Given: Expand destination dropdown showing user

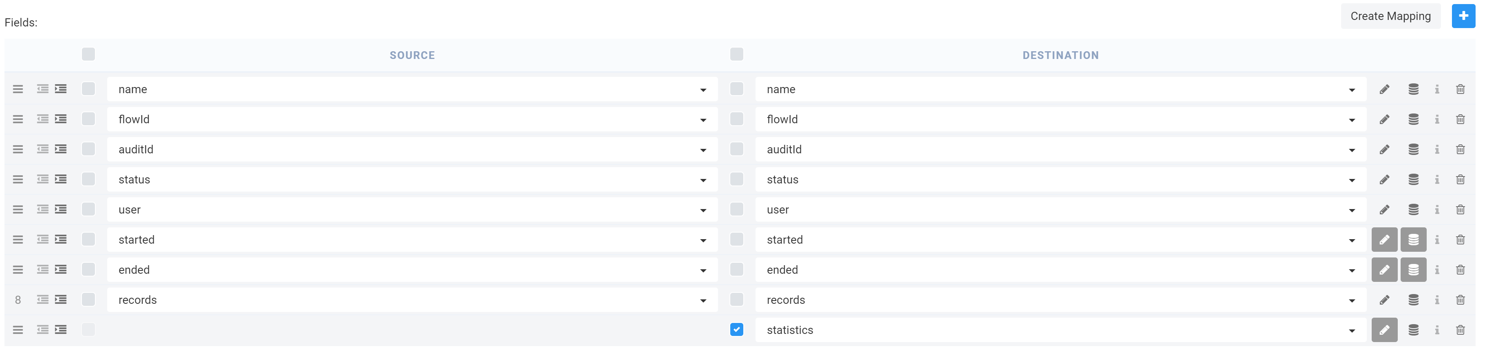Looking at the screenshot, I should 1060,210.
